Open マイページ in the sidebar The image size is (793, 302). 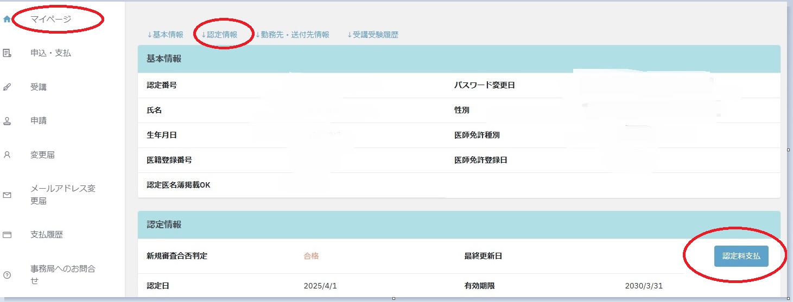(x=51, y=20)
